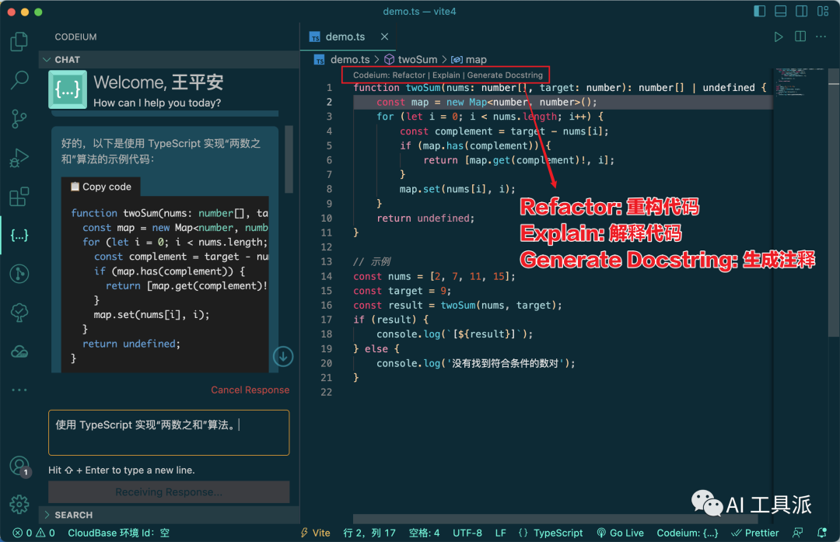Click Cancel Response link
Viewport: 840px width, 542px height.
250,390
